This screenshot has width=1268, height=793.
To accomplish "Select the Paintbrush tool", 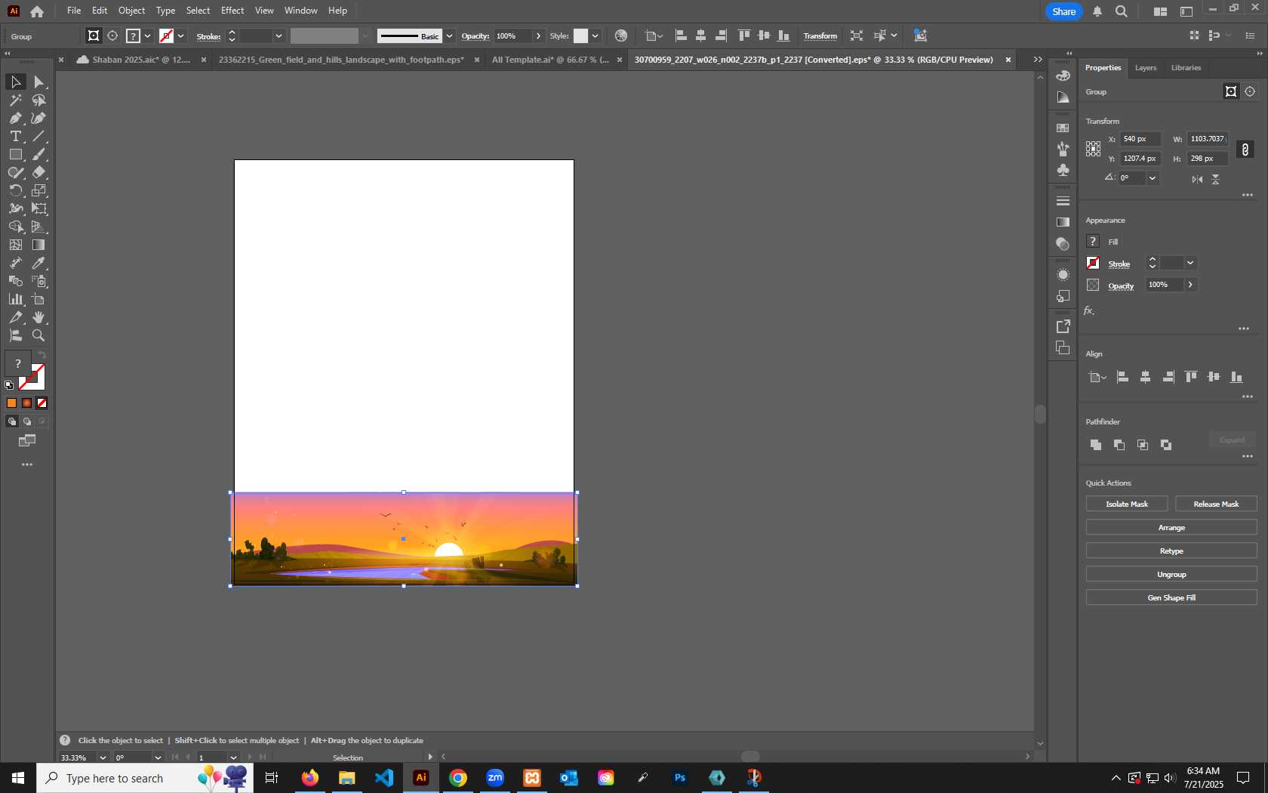I will click(x=39, y=154).
